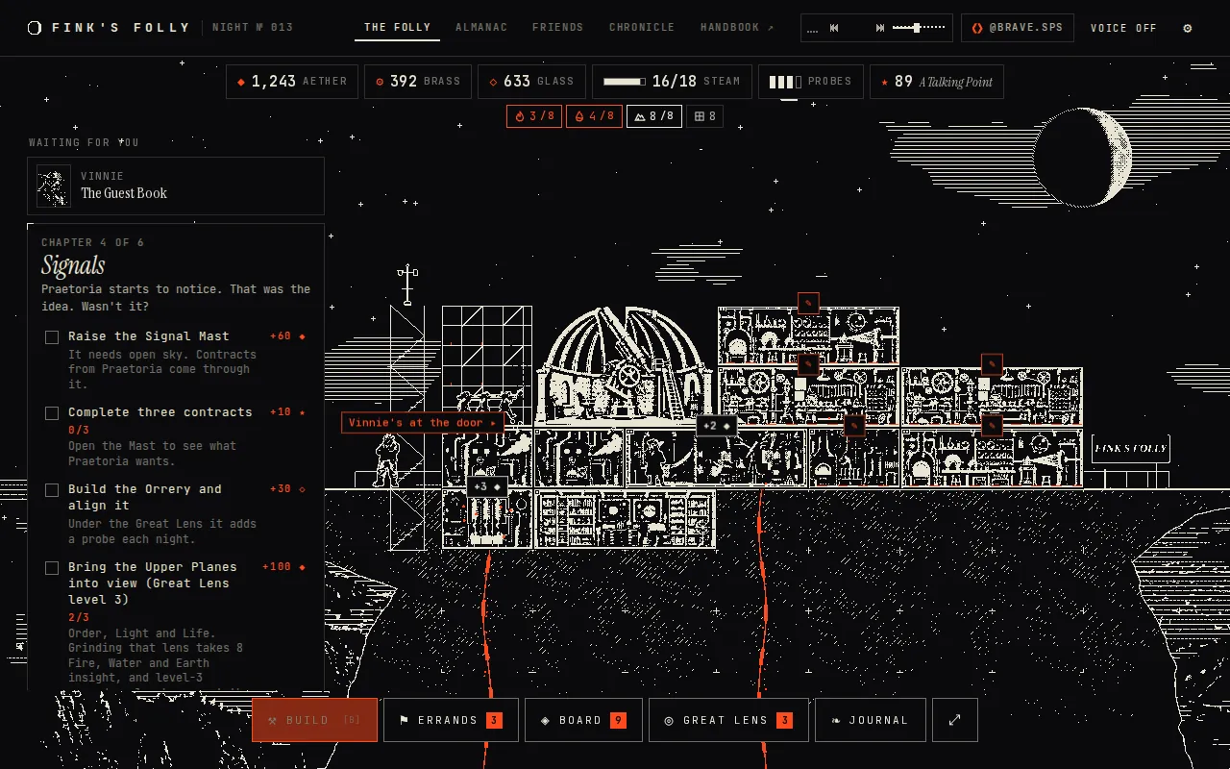Viewport: 1230px width, 769px height.
Task: Select The Folly tab
Action: point(397,28)
